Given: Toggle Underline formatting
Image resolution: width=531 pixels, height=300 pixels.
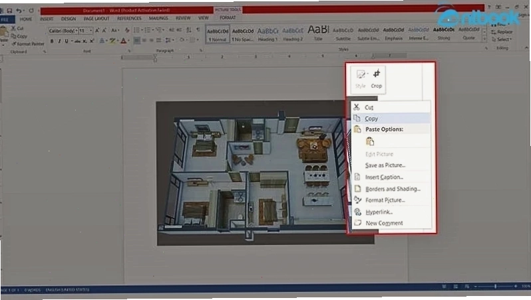Looking at the screenshot, I should (x=67, y=41).
